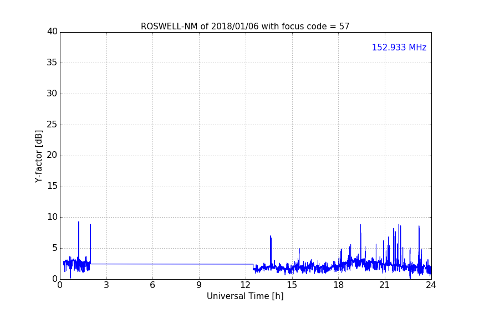Click y-axis tick label '35'
This screenshot has height=319, width=479.
click(52, 63)
